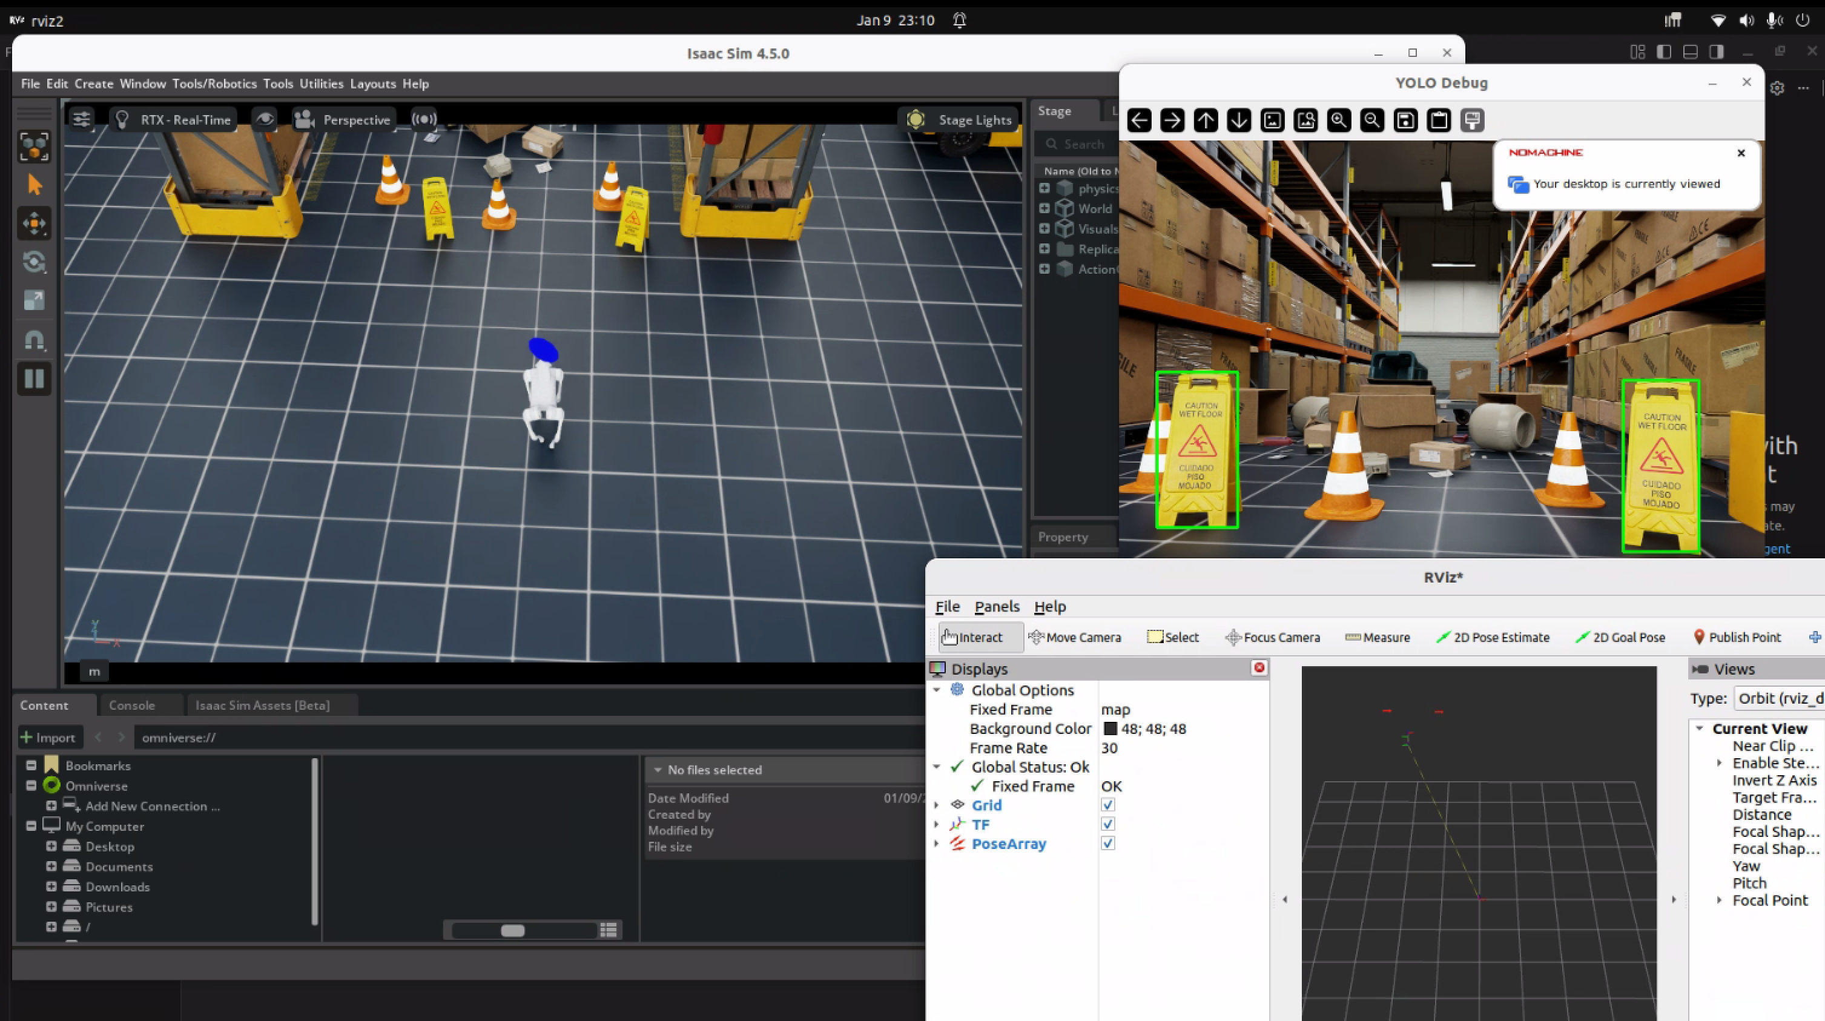Activate the Rotate tool in Isaac Sim sidebar

point(34,262)
